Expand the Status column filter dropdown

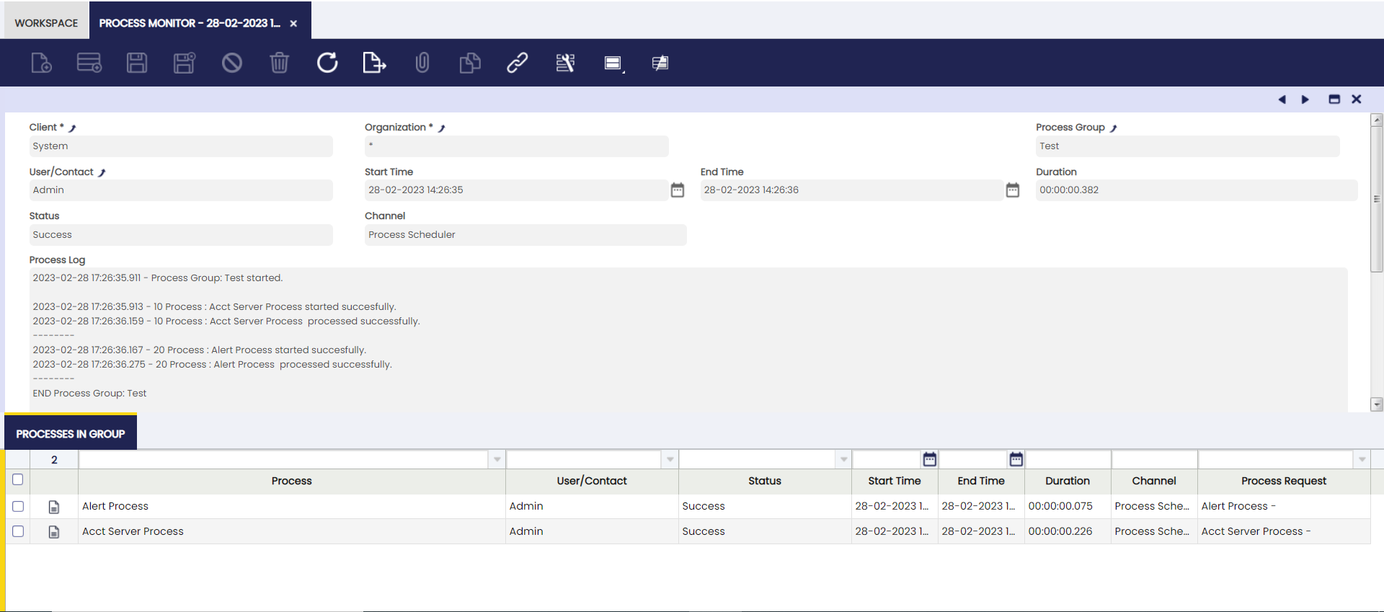pyautogui.click(x=843, y=459)
